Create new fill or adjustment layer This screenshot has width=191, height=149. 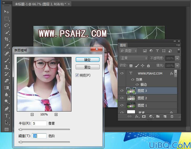point(151,116)
